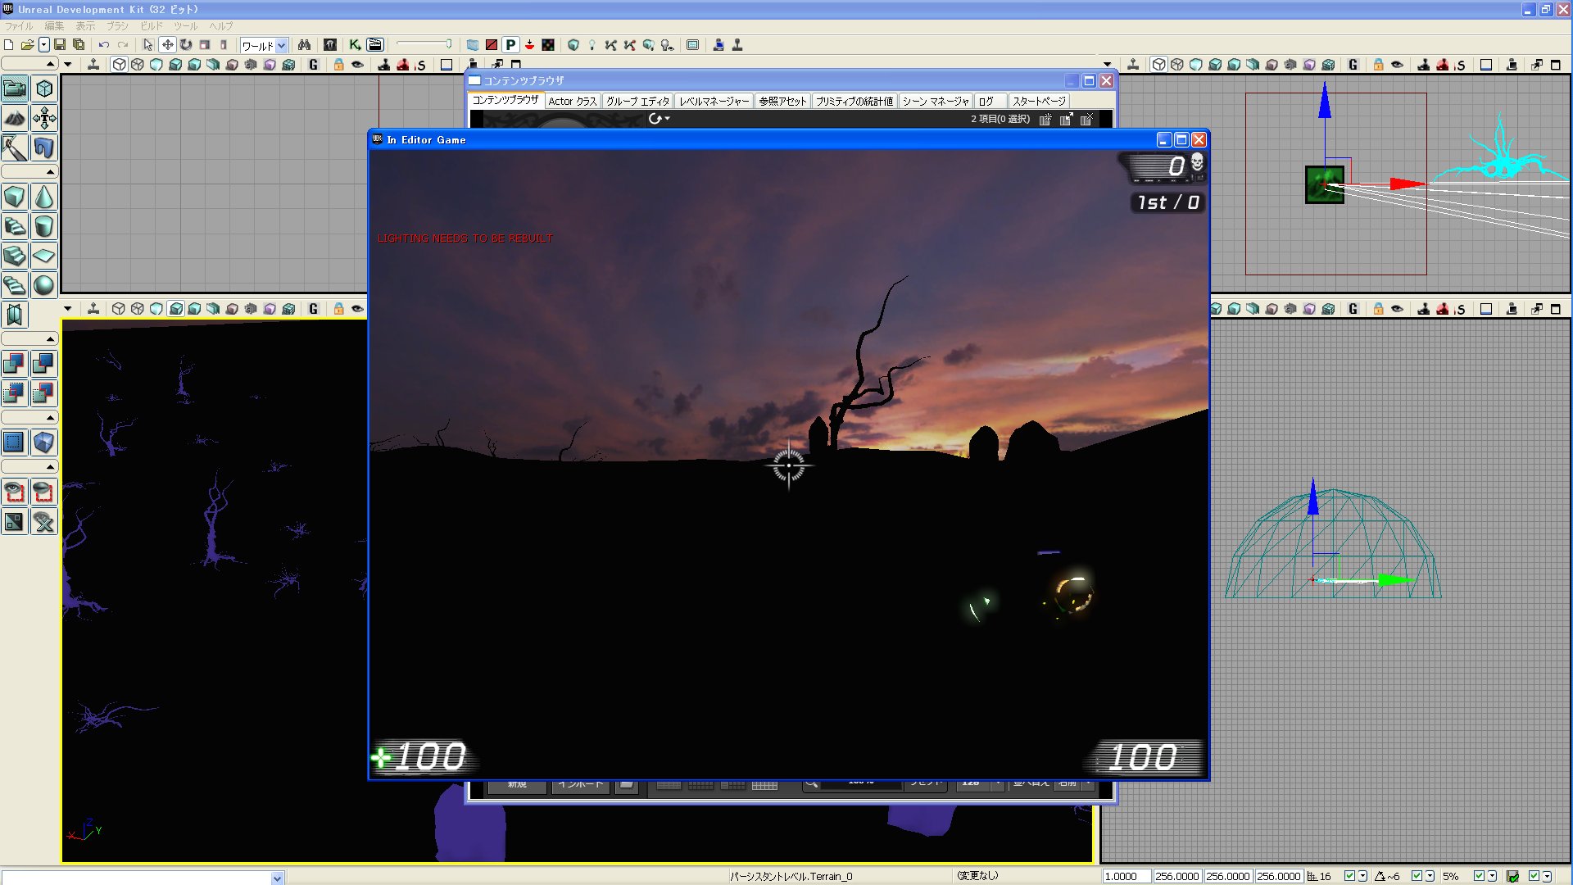The height and width of the screenshot is (885, 1573).
Task: Switch to the ログ tab
Action: click(x=986, y=101)
